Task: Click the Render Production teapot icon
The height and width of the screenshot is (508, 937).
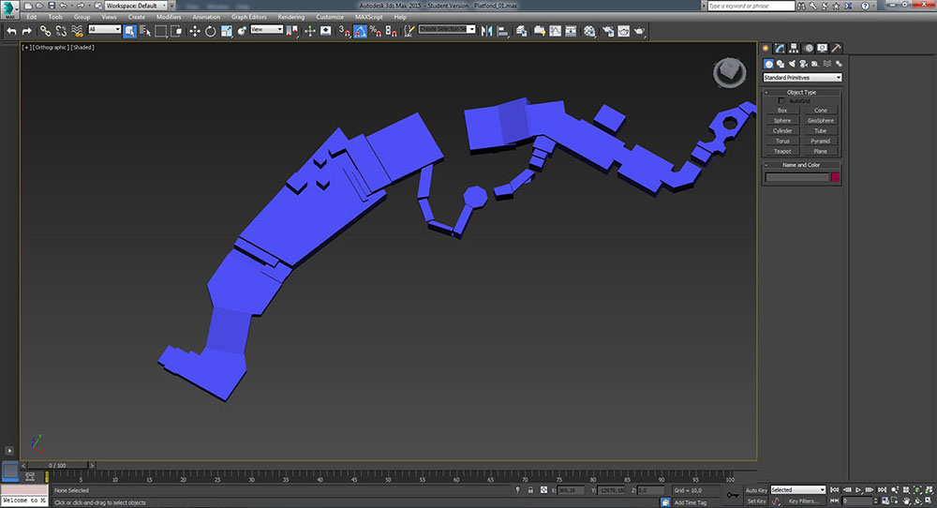Action: click(x=640, y=30)
